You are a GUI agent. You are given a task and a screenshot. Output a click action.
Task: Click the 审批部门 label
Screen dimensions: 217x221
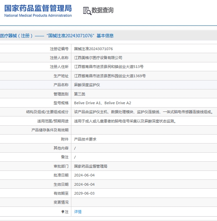tap(61, 166)
